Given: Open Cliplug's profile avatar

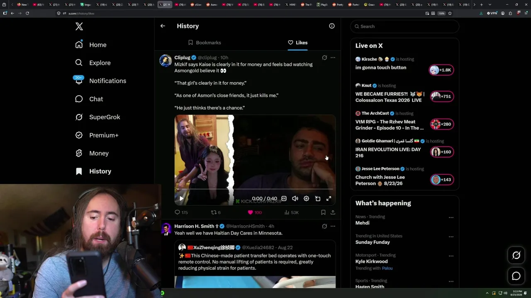Looking at the screenshot, I should [x=166, y=60].
